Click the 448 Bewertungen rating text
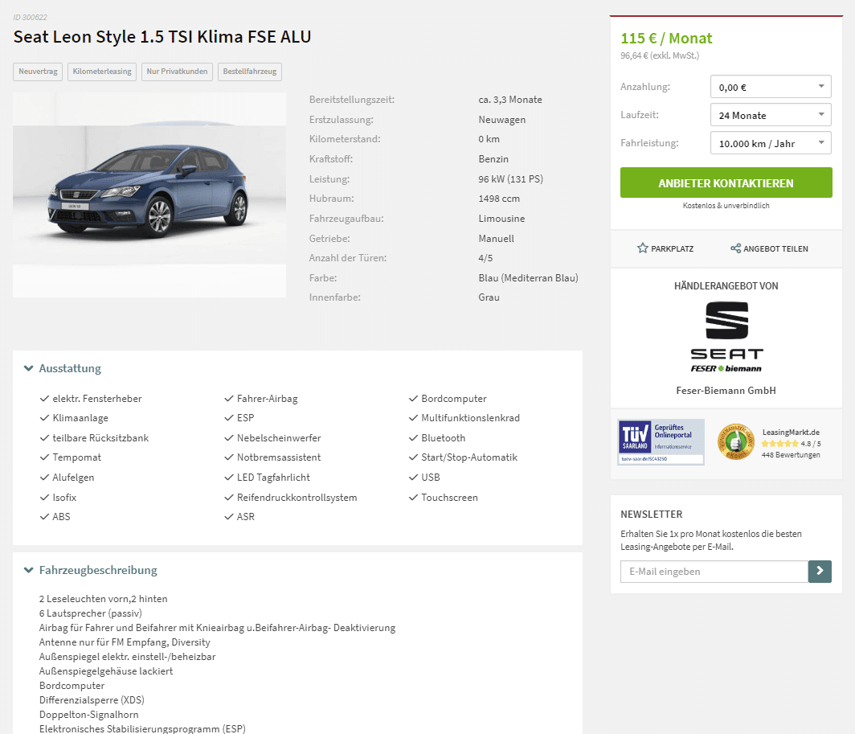Viewport: 855px width, 734px height. [x=791, y=454]
